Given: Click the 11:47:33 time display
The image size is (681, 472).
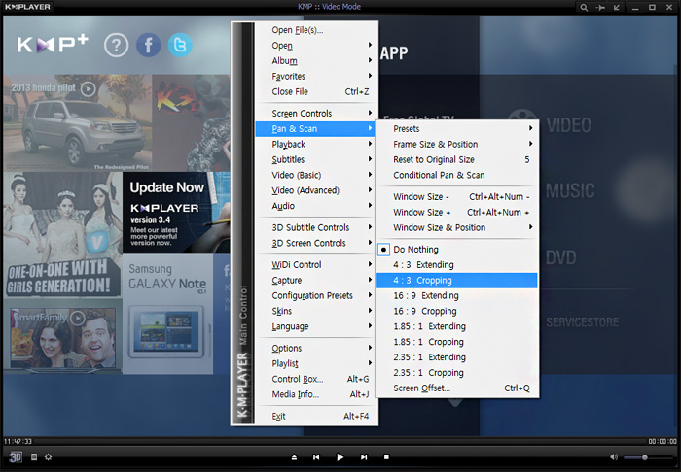Looking at the screenshot, I should 18,441.
